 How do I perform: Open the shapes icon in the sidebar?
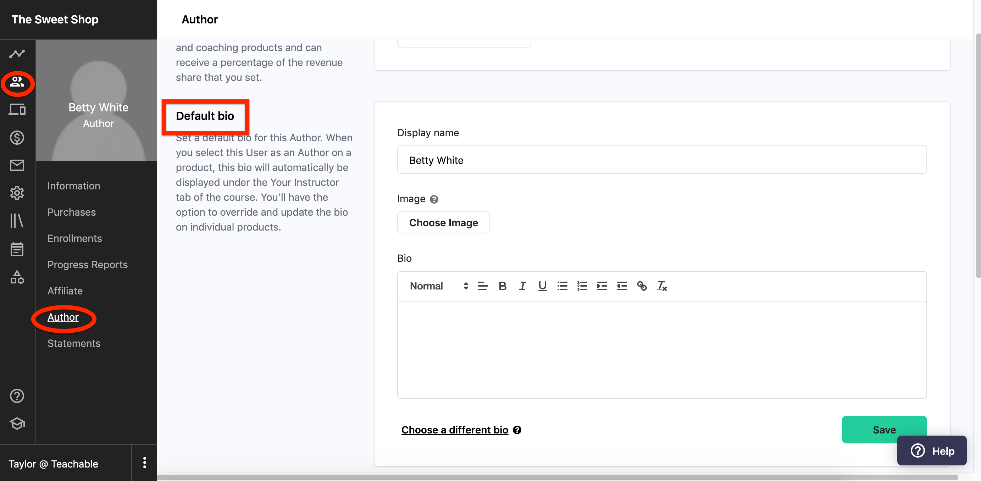click(17, 277)
